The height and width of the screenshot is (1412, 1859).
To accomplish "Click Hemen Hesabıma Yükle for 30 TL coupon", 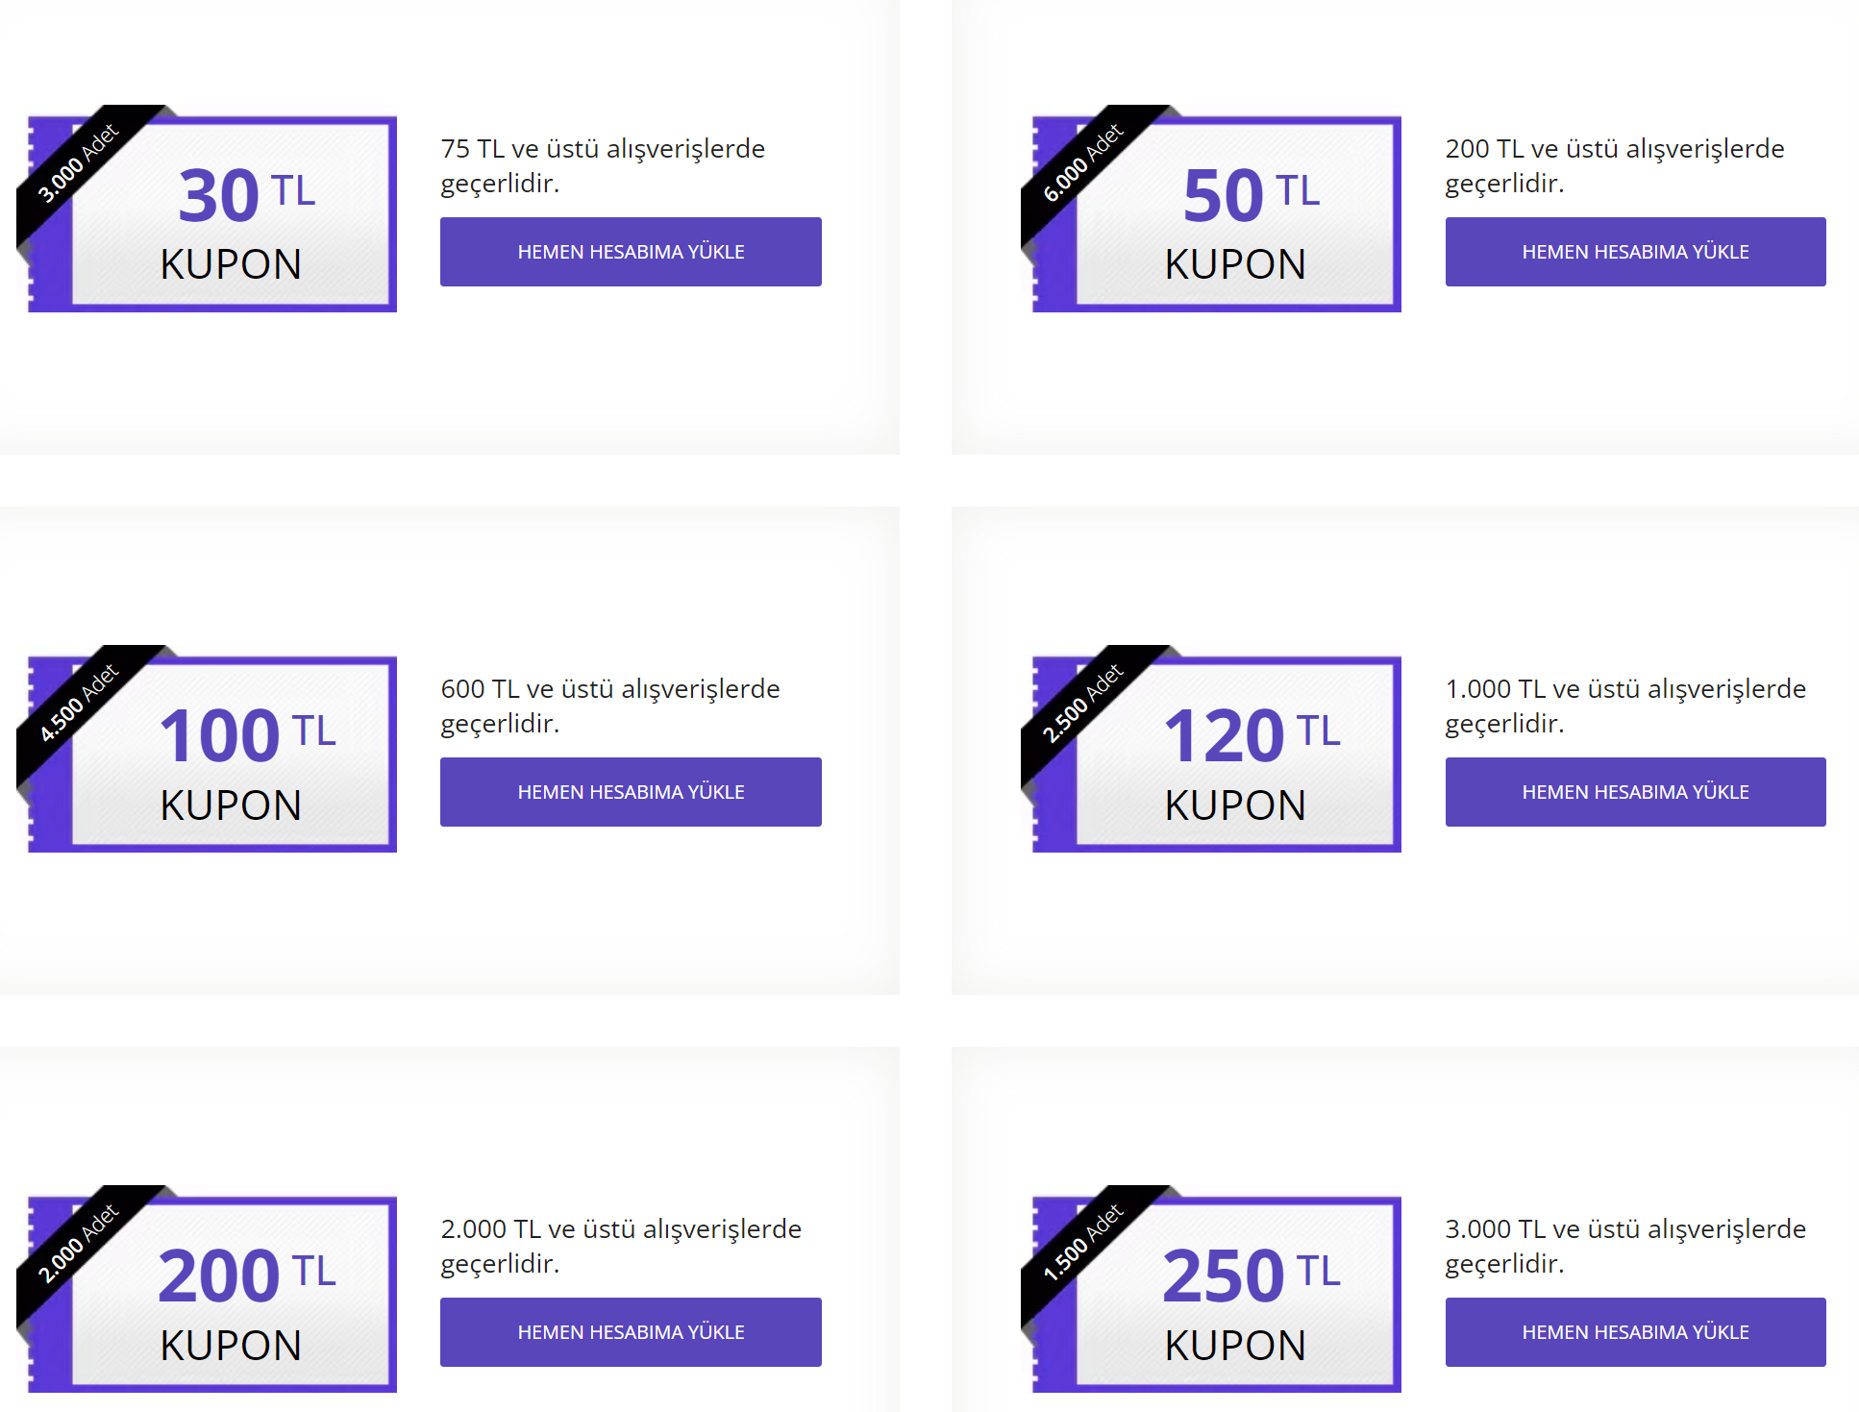I will point(631,252).
